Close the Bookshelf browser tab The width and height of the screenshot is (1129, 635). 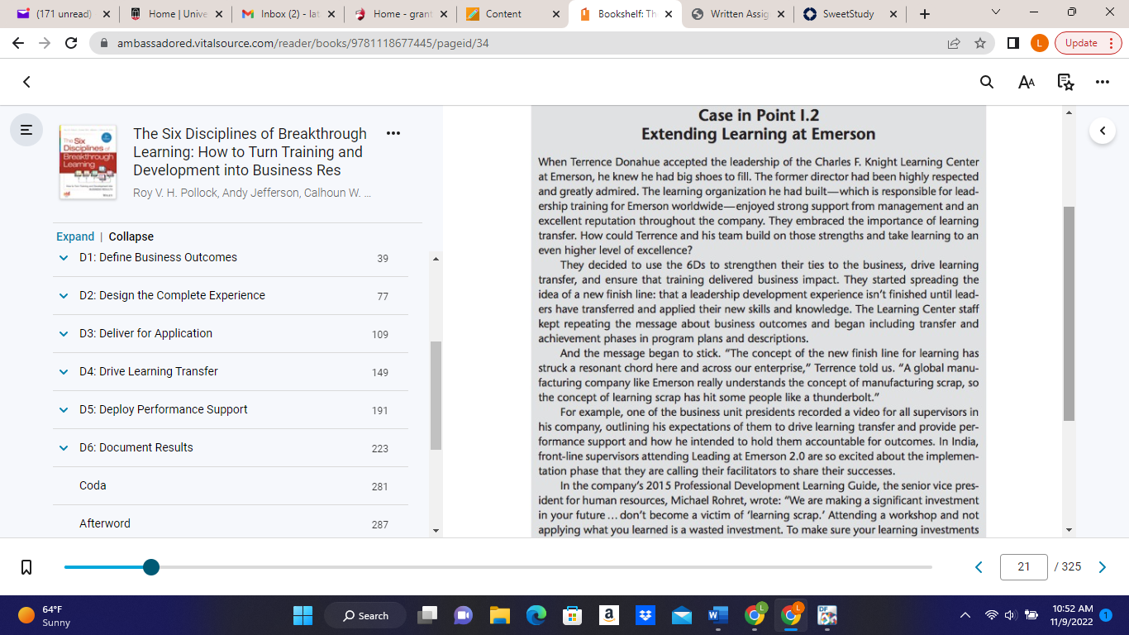(x=668, y=14)
